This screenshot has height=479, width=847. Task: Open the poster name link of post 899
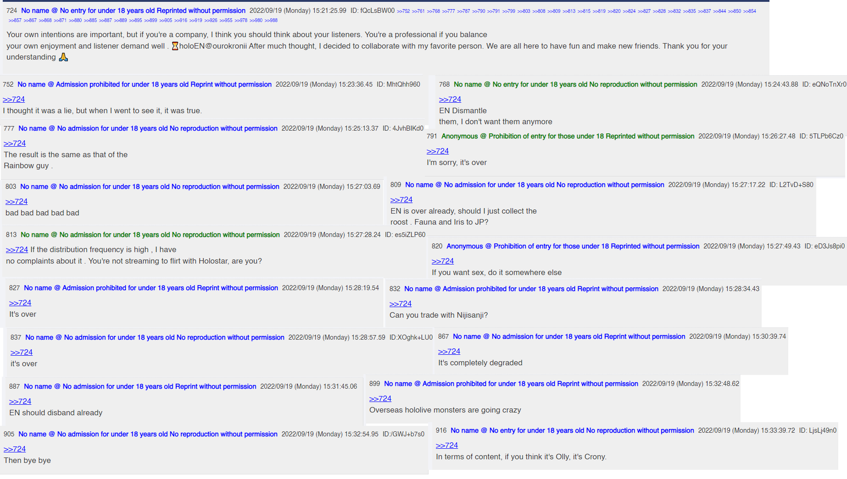click(511, 384)
